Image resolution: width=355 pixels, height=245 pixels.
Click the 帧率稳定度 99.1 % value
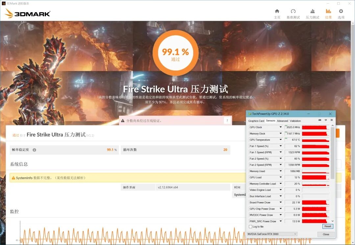(112, 150)
